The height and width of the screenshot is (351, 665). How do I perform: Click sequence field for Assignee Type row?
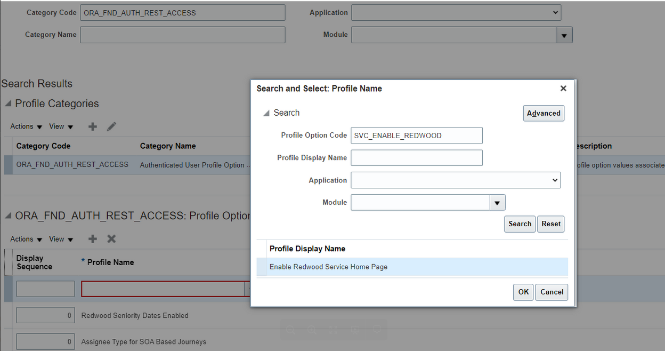pyautogui.click(x=45, y=341)
